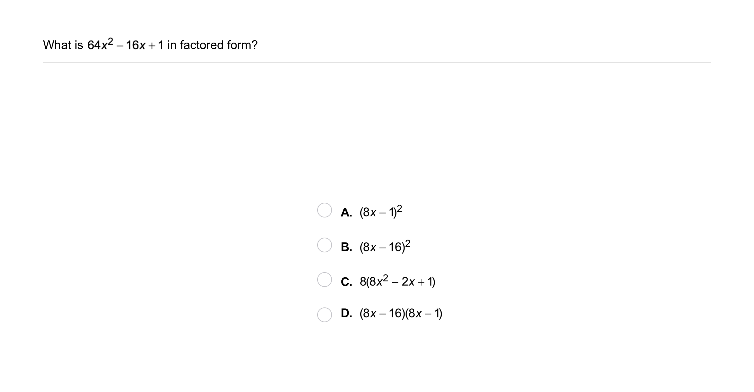Screen dimensions: 754x392
Task: Click the answer expression (8x – 16)²
Action: (x=385, y=247)
